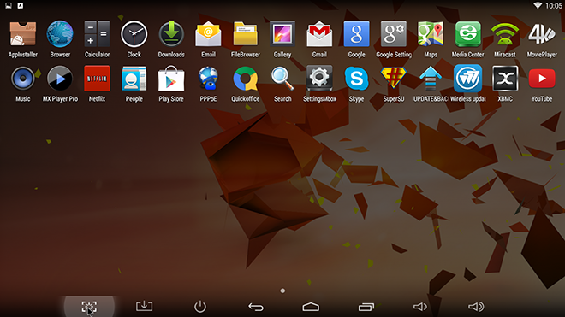Tap the power button in navigation bar
The width and height of the screenshot is (565, 317).
tap(200, 307)
